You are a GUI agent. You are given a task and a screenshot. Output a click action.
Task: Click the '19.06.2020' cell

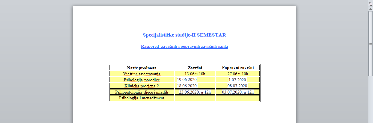click(x=195, y=80)
